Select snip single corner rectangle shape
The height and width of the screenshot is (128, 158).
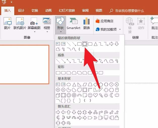coord(69,73)
